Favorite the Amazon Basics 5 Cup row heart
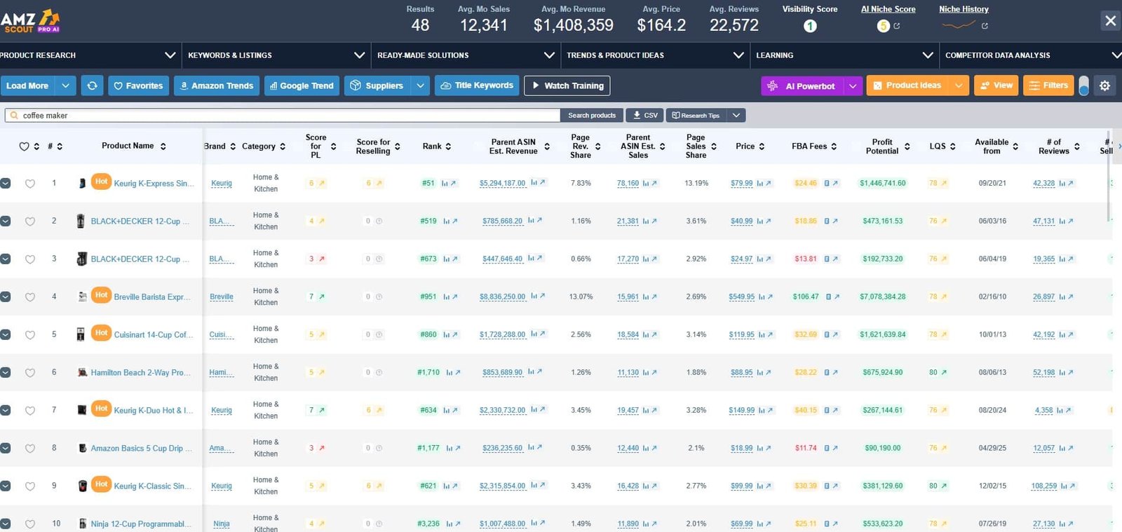Image resolution: width=1122 pixels, height=532 pixels. click(30, 449)
